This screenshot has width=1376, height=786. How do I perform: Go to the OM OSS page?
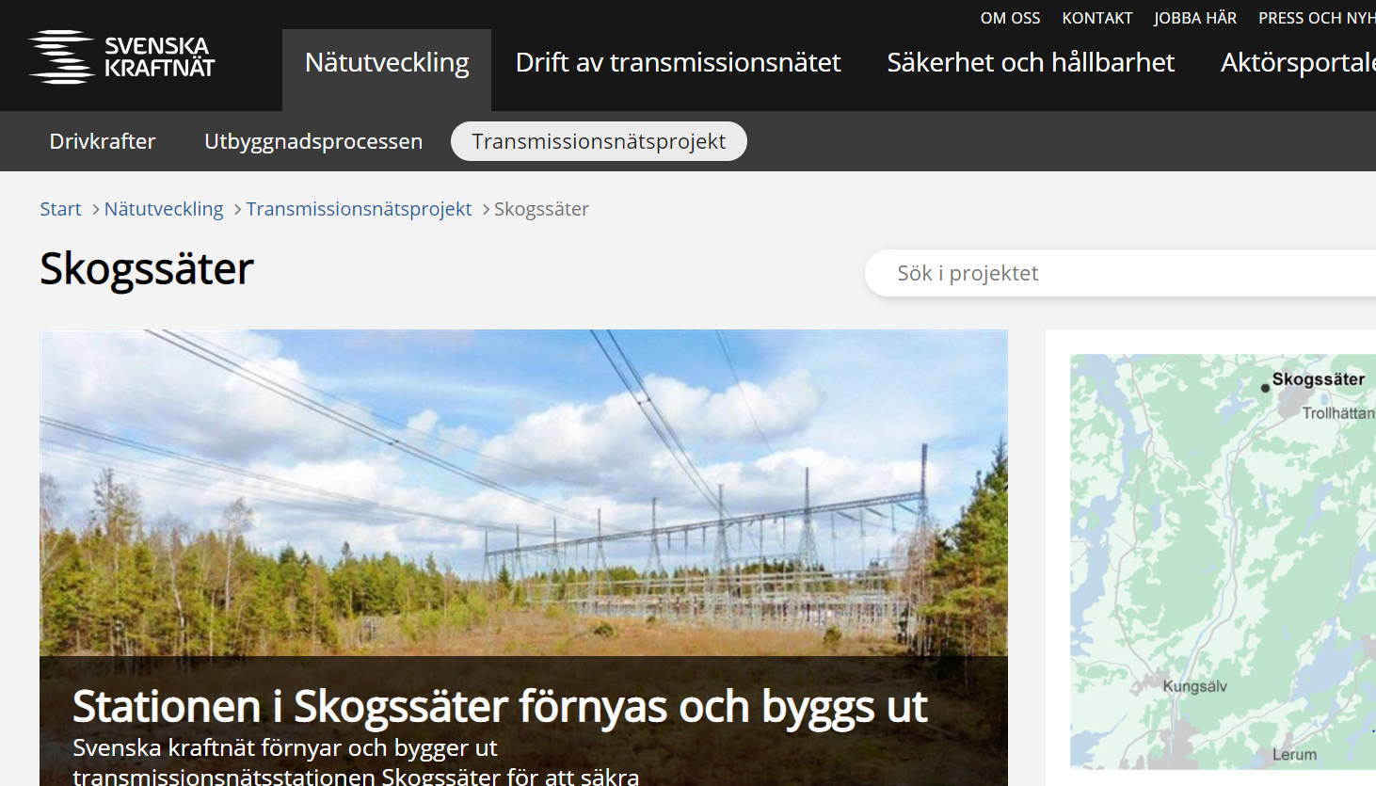pyautogui.click(x=1010, y=18)
